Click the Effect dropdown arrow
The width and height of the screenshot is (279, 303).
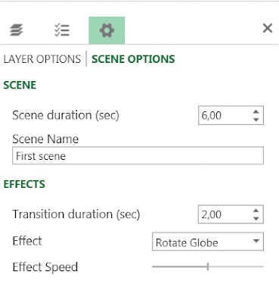[256, 241]
